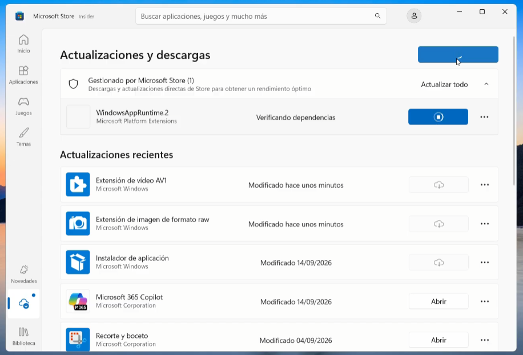Click the Extensión de vídeo AV1 app icon
The width and height of the screenshot is (523, 355).
78,185
